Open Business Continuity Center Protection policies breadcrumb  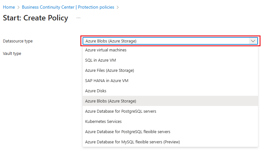(x=68, y=7)
